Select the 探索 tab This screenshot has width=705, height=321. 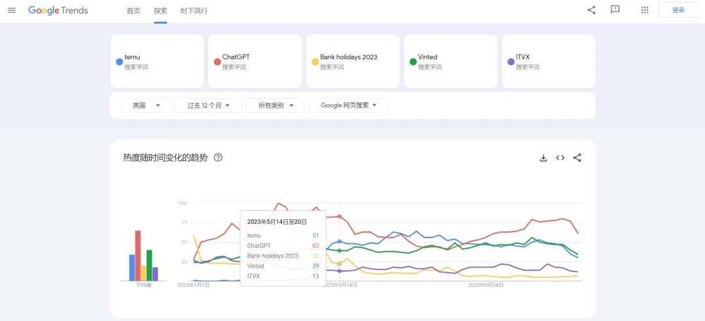(161, 11)
